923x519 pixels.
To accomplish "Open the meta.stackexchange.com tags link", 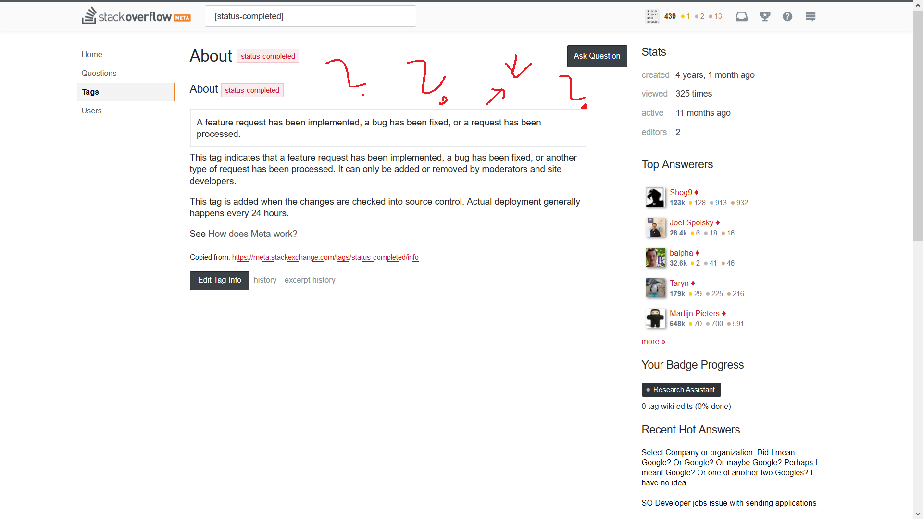I will click(324, 257).
